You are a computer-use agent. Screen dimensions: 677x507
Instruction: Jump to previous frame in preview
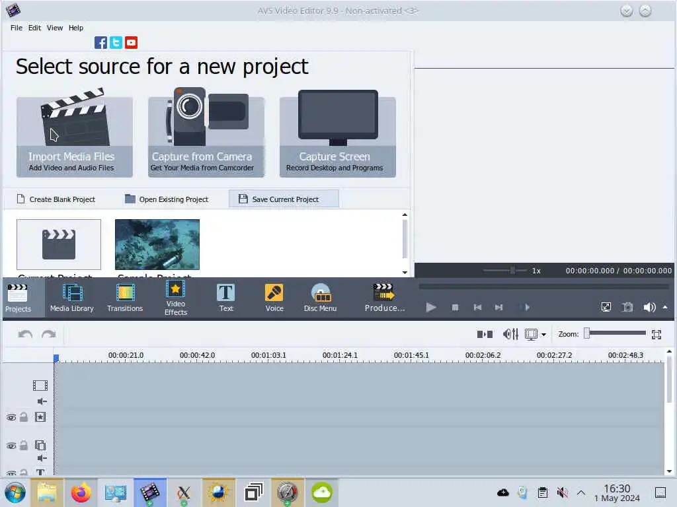(477, 308)
